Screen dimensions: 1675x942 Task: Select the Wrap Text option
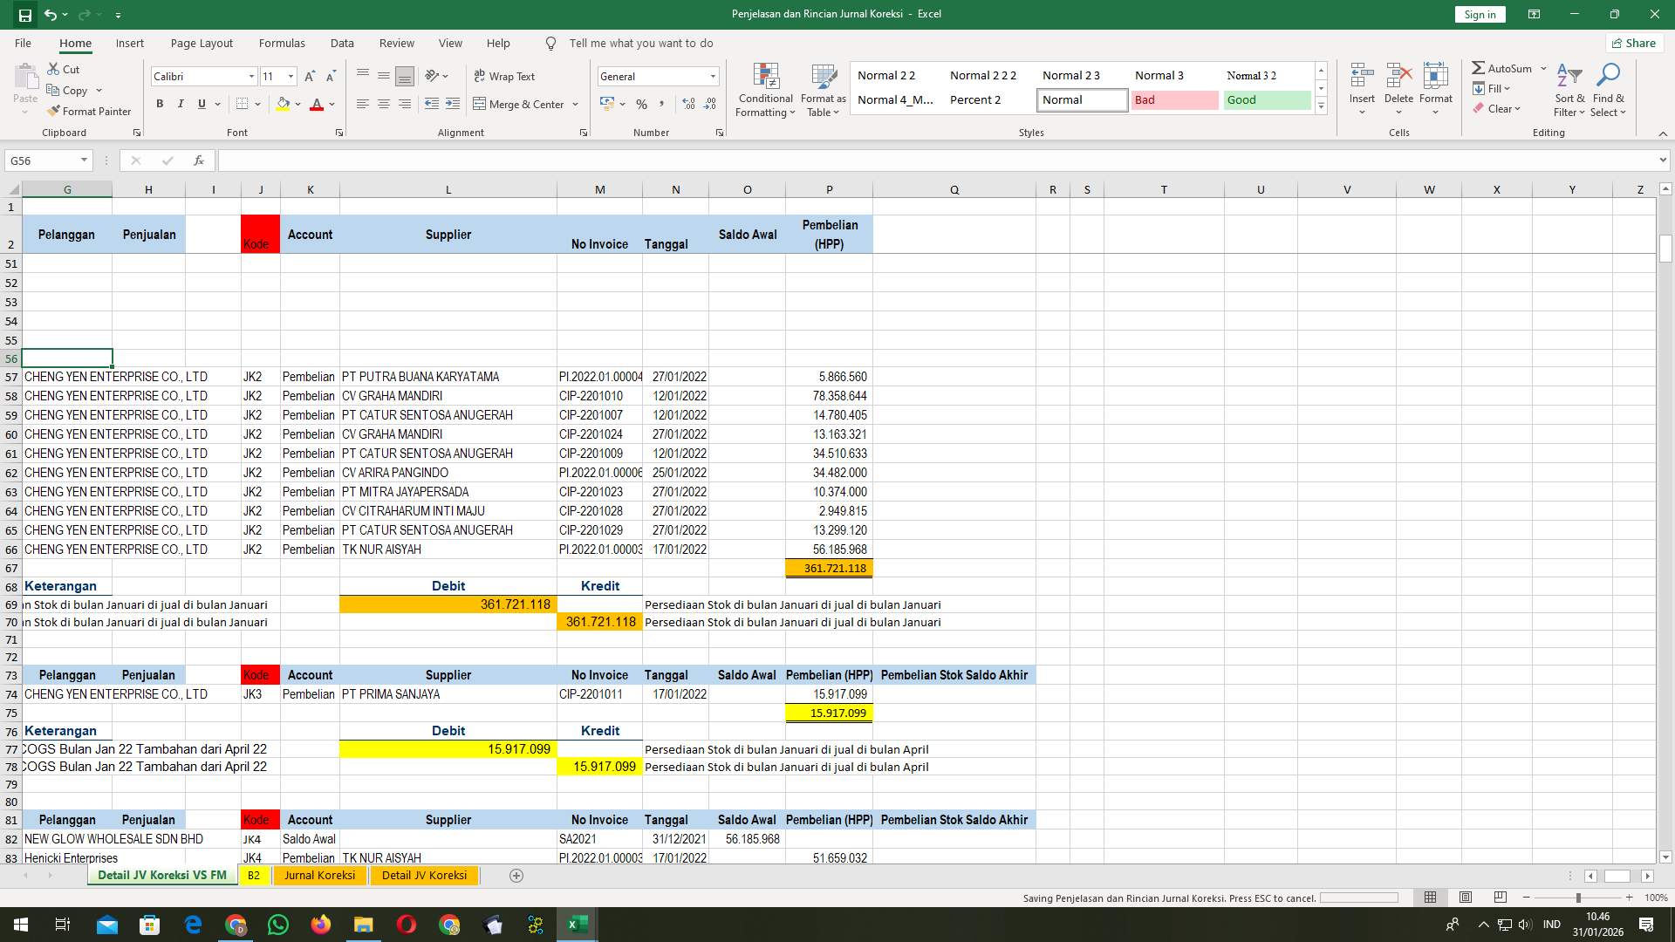pos(506,76)
